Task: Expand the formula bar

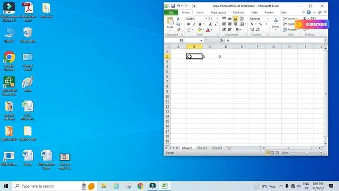Action: tap(326, 40)
